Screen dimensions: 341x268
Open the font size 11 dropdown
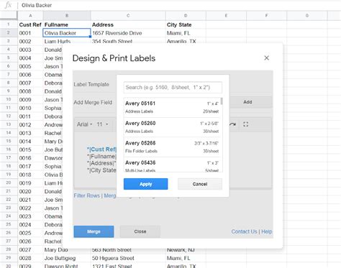point(102,124)
